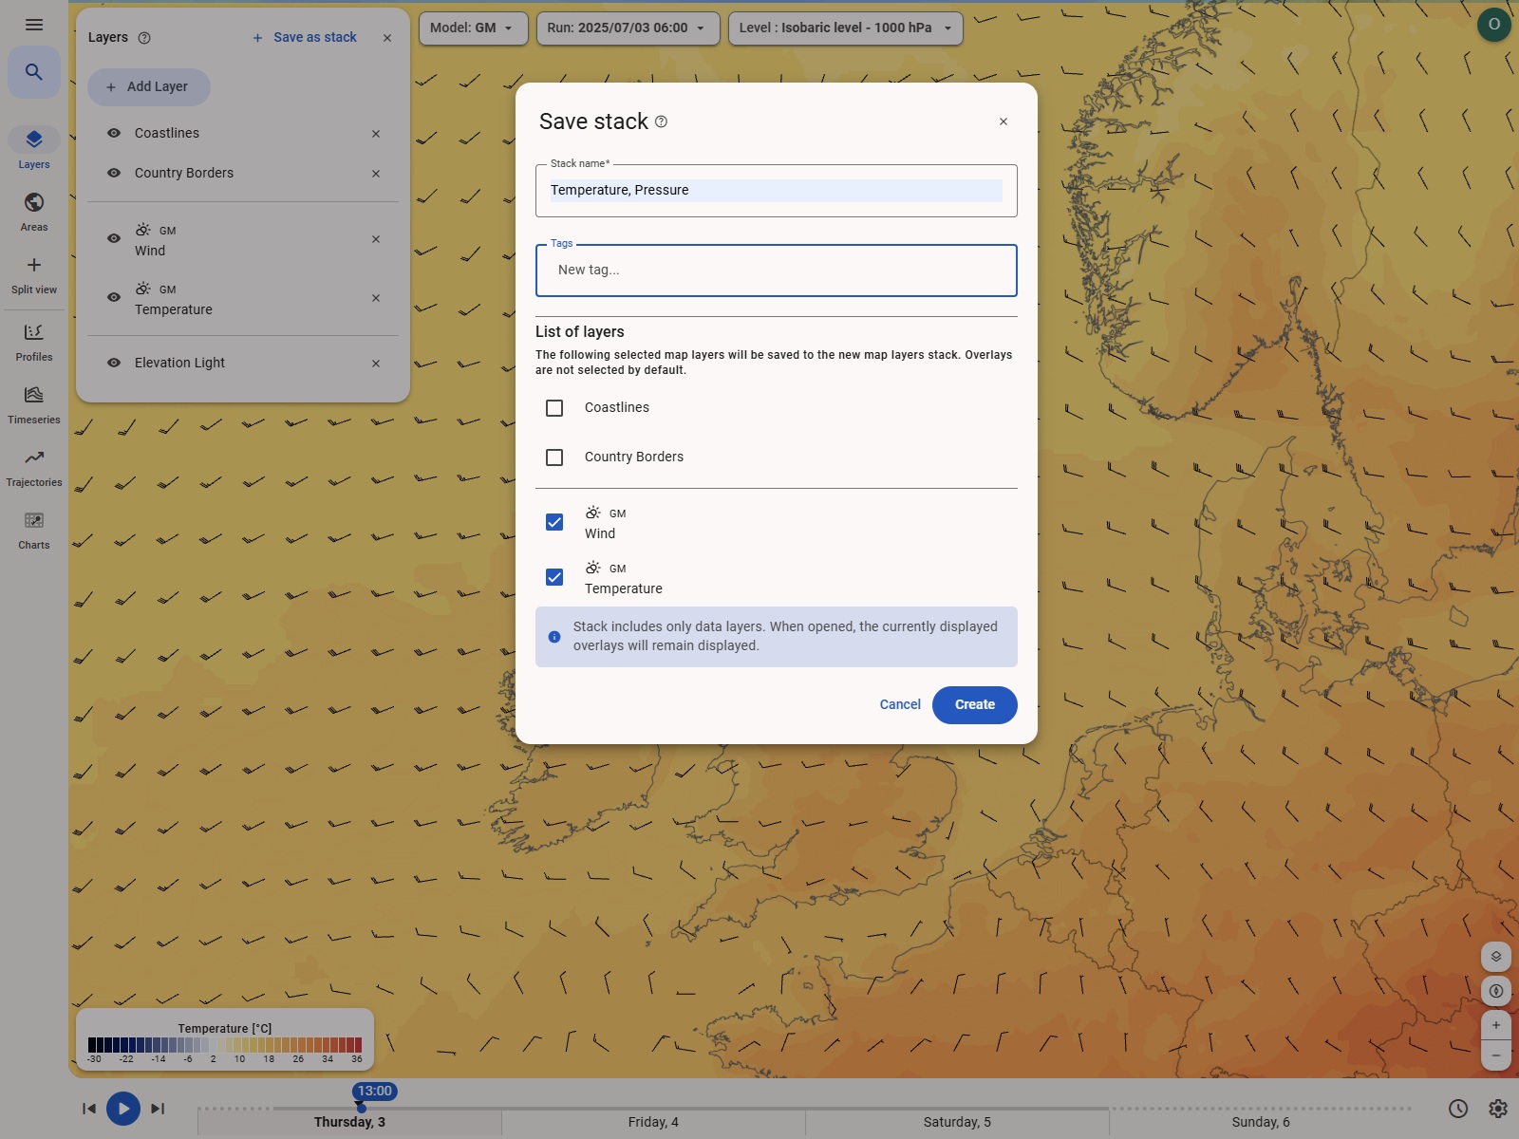This screenshot has height=1139, width=1519.
Task: Toggle visibility of Temperature layer
Action: pos(114,297)
